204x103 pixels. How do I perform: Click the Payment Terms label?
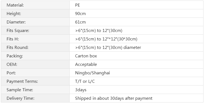click(x=22, y=81)
